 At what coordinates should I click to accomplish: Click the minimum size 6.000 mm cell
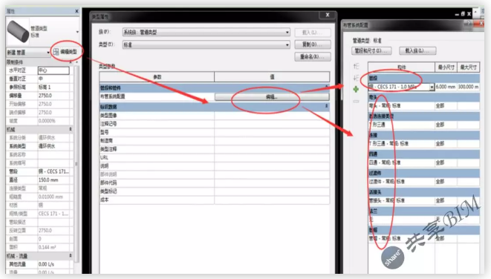(446, 87)
